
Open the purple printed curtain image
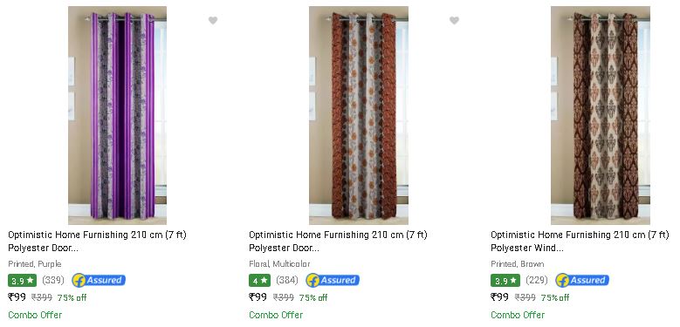point(117,115)
